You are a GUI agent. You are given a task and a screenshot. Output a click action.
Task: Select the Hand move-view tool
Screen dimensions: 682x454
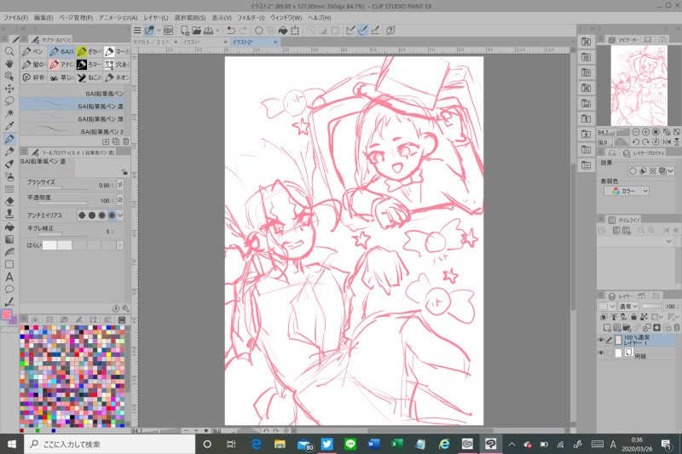coord(9,63)
